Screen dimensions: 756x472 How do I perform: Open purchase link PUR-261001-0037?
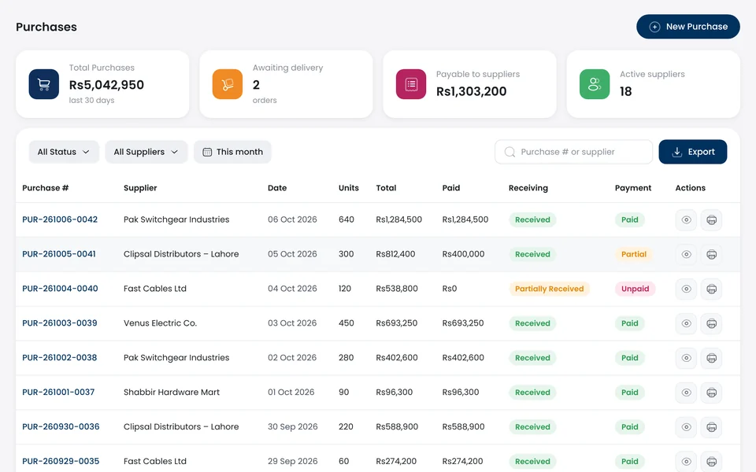(x=58, y=392)
